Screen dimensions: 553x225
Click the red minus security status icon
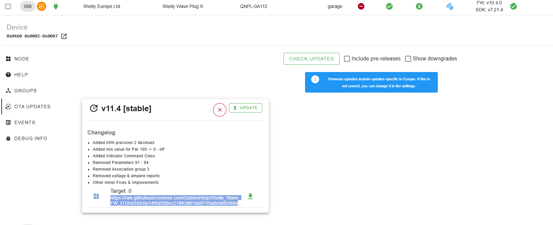361,6
